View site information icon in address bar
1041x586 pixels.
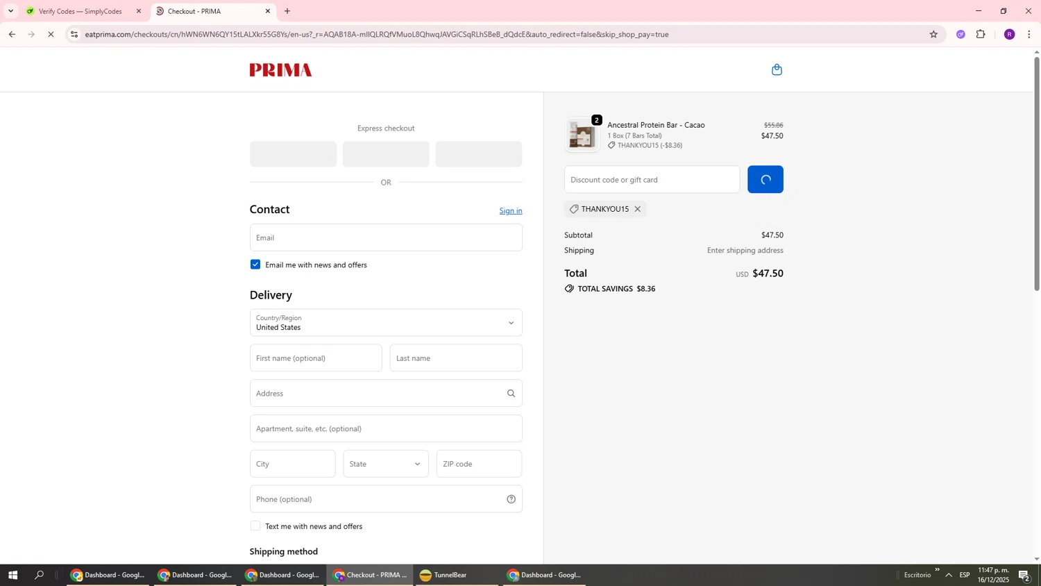pos(74,34)
